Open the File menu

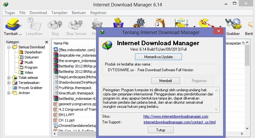pyautogui.click(x=22, y=13)
